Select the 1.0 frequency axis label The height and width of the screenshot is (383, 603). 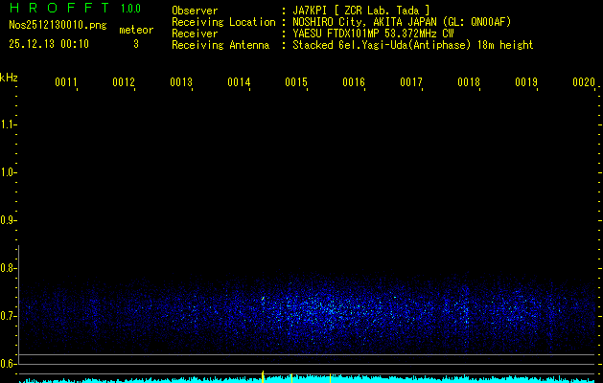point(9,172)
